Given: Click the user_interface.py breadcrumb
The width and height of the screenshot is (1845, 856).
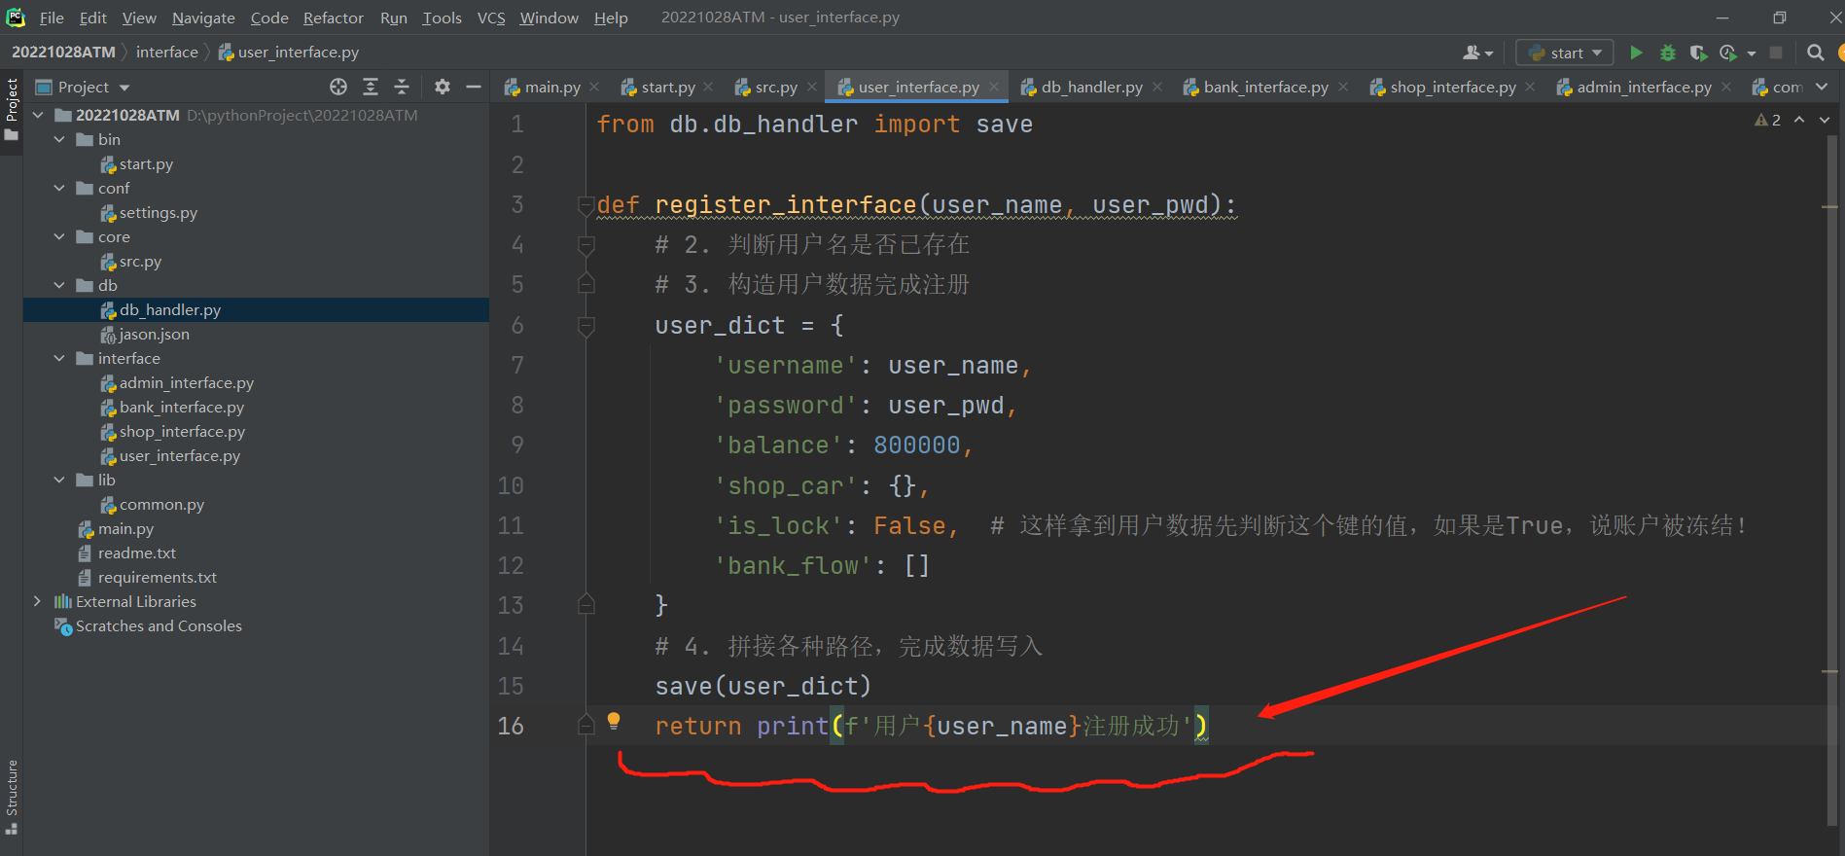Looking at the screenshot, I should tap(289, 53).
